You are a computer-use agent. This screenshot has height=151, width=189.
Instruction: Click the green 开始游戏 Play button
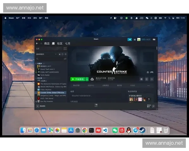[x=77, y=79]
